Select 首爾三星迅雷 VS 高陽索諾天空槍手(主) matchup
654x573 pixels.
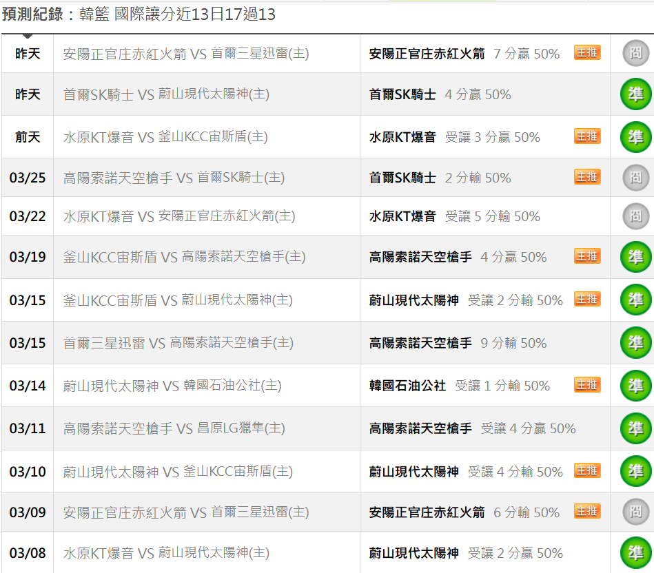tap(178, 343)
